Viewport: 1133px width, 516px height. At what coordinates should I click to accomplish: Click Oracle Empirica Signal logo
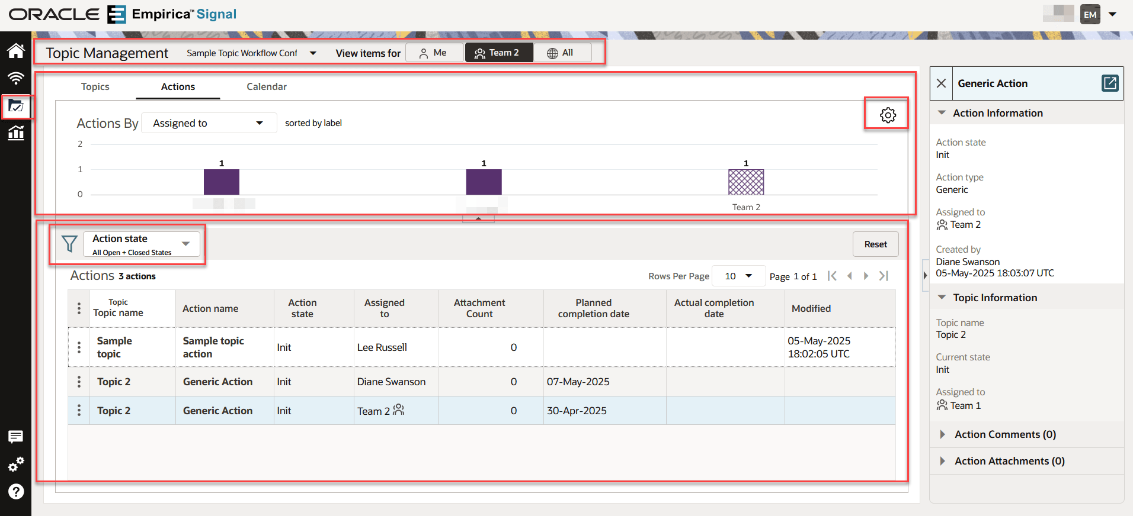point(123,14)
